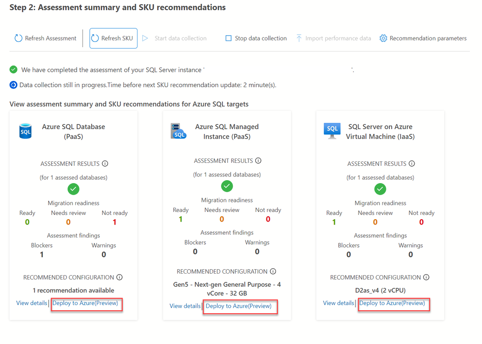Click info icon beside Managed Instance recommended configuration
The image size is (482, 344).
(273, 271)
